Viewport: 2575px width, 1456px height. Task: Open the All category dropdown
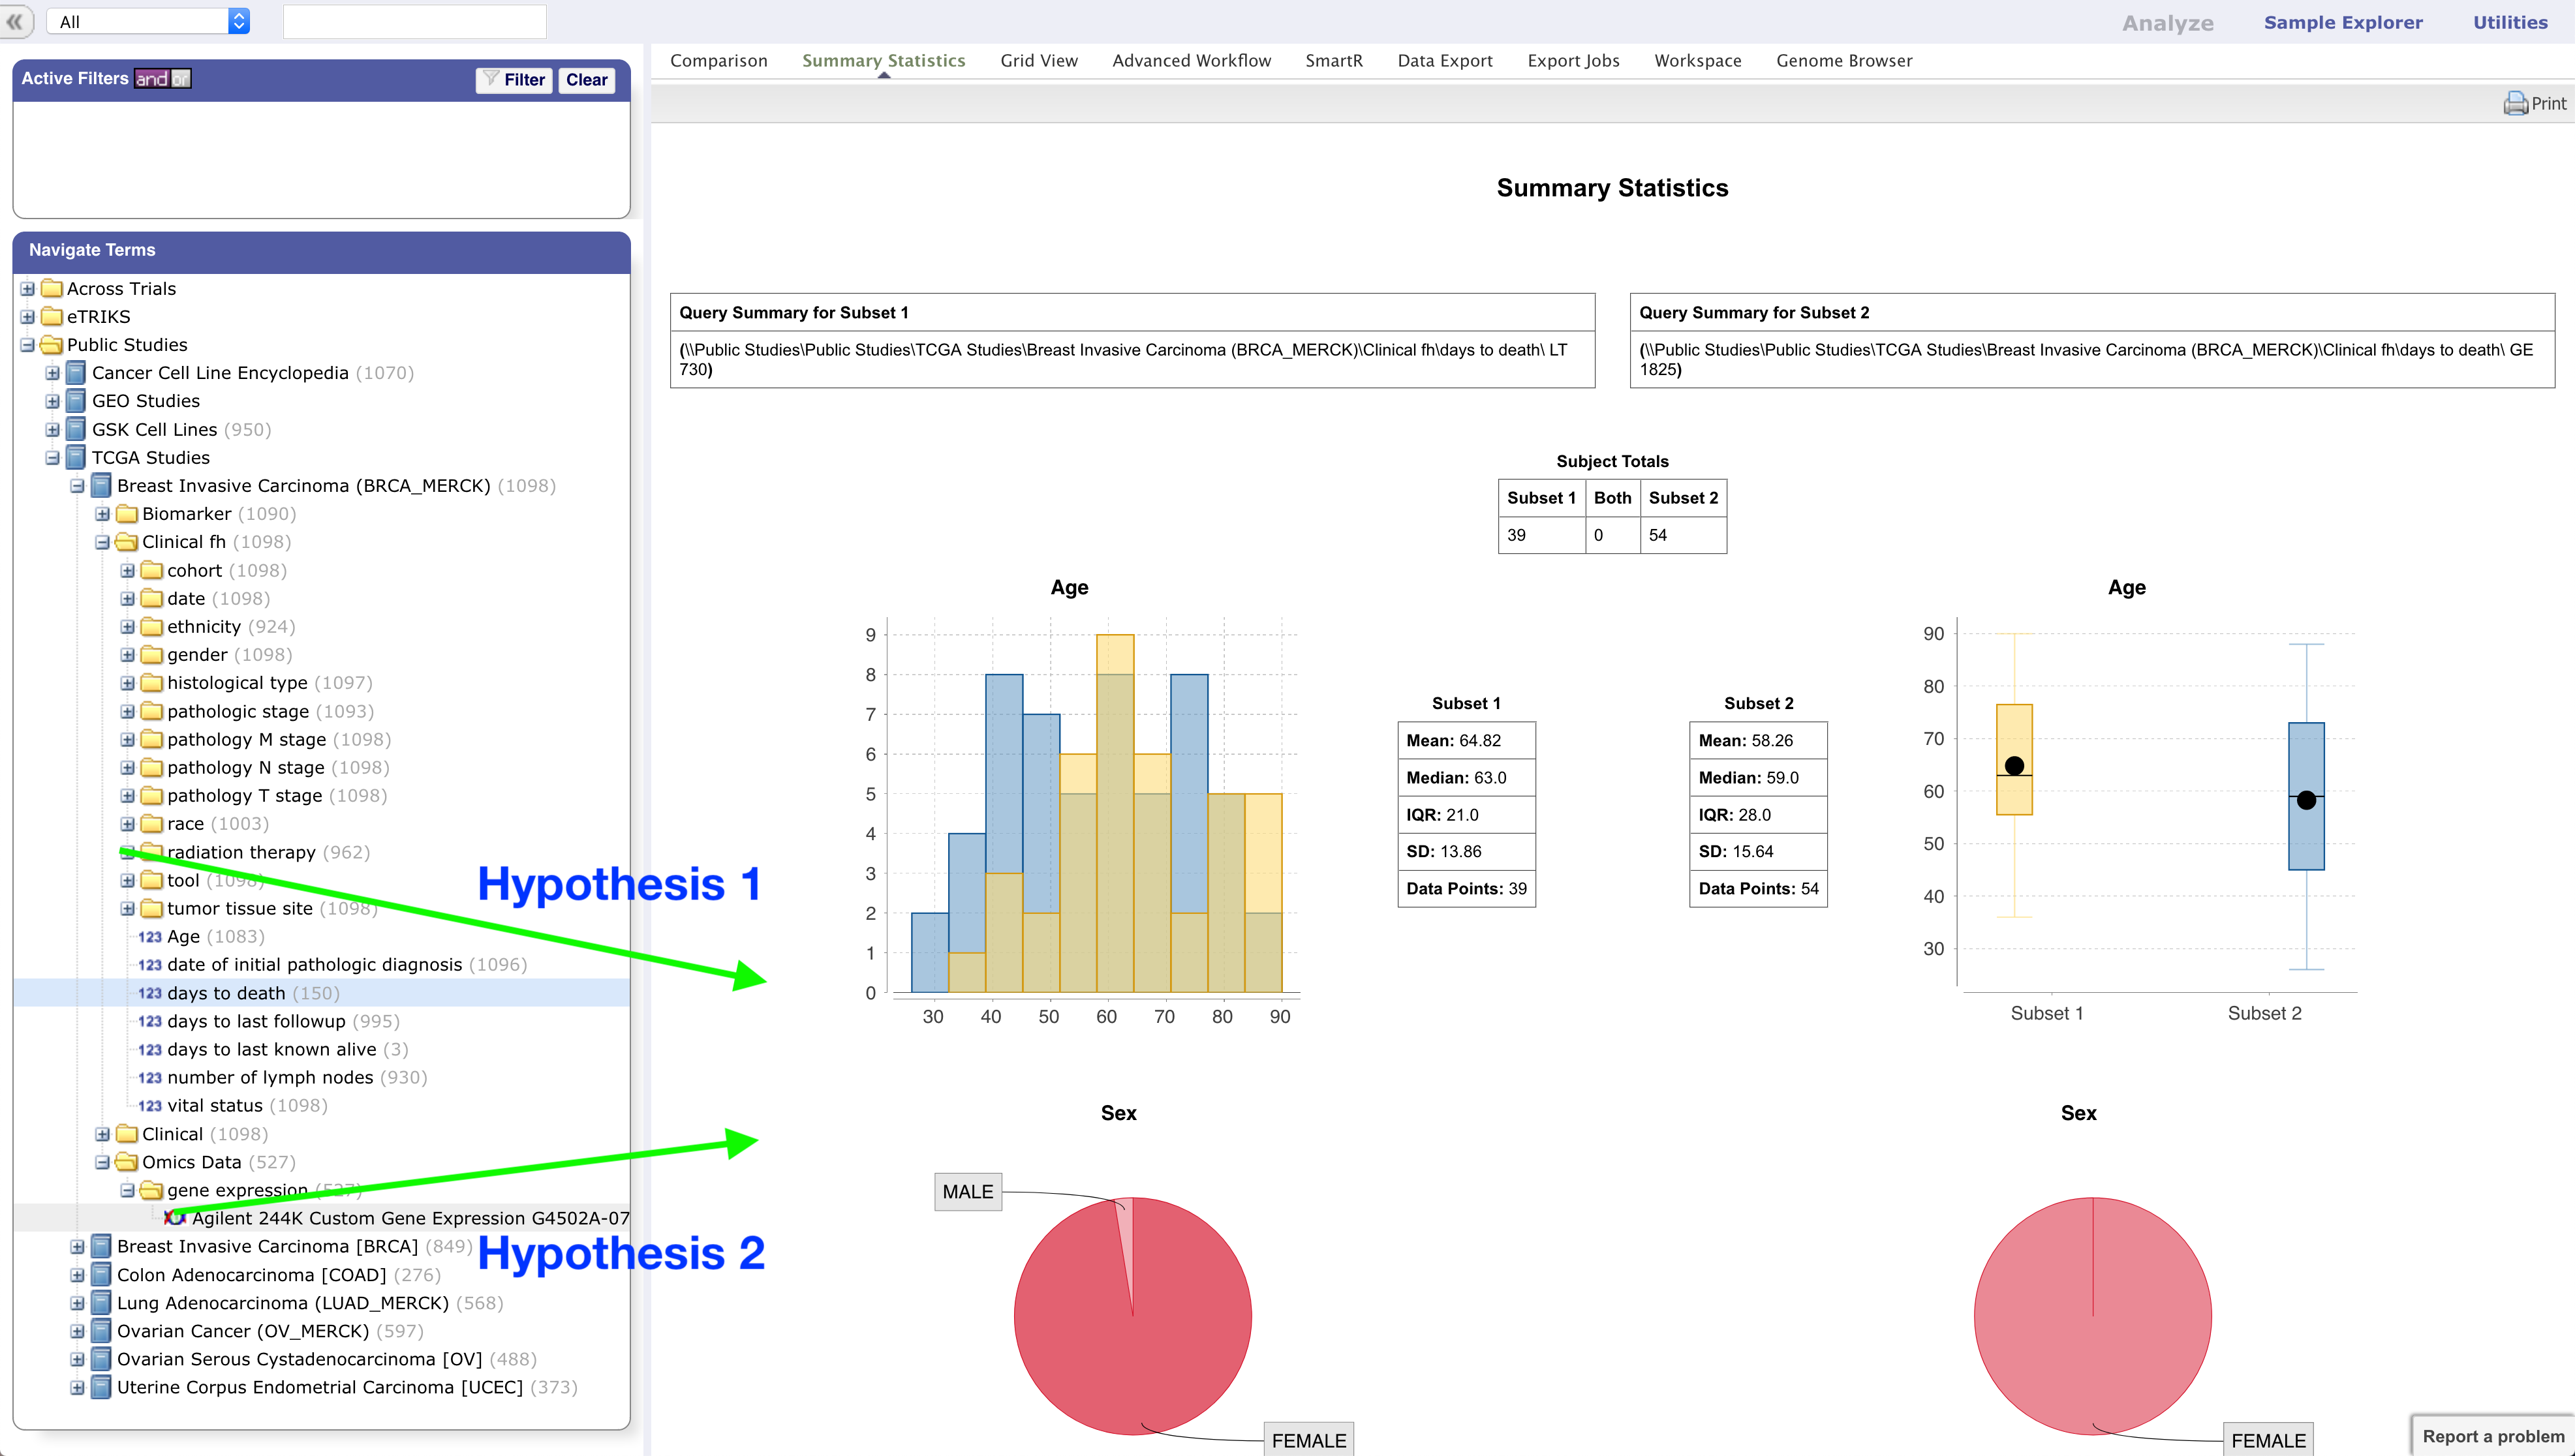tap(148, 21)
